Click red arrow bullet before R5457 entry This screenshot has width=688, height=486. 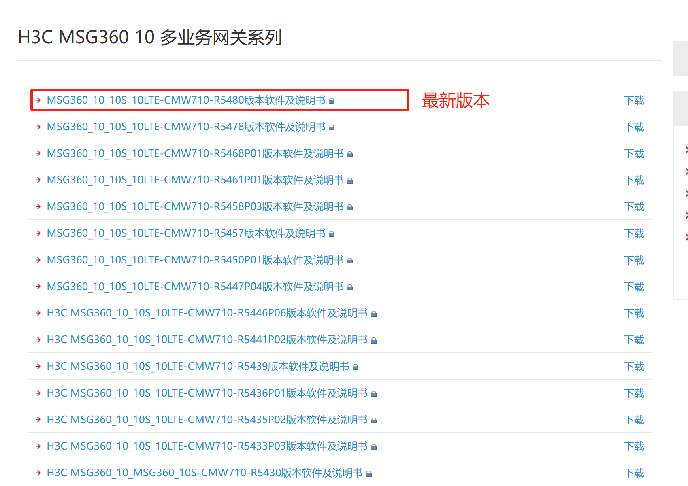38,233
